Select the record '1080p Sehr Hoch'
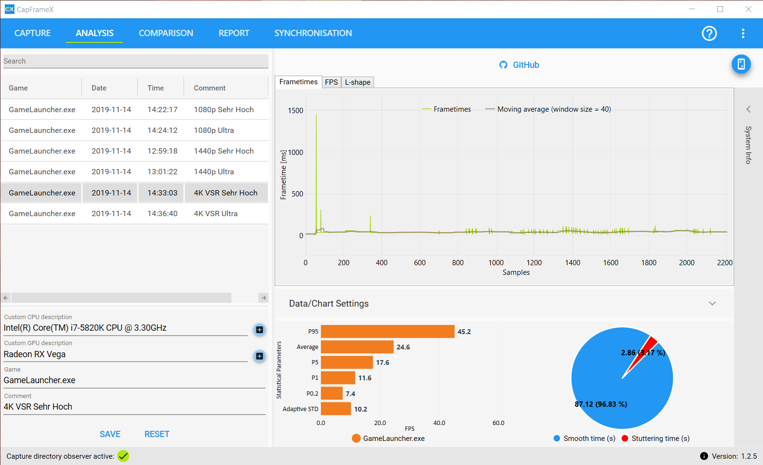 click(134, 110)
